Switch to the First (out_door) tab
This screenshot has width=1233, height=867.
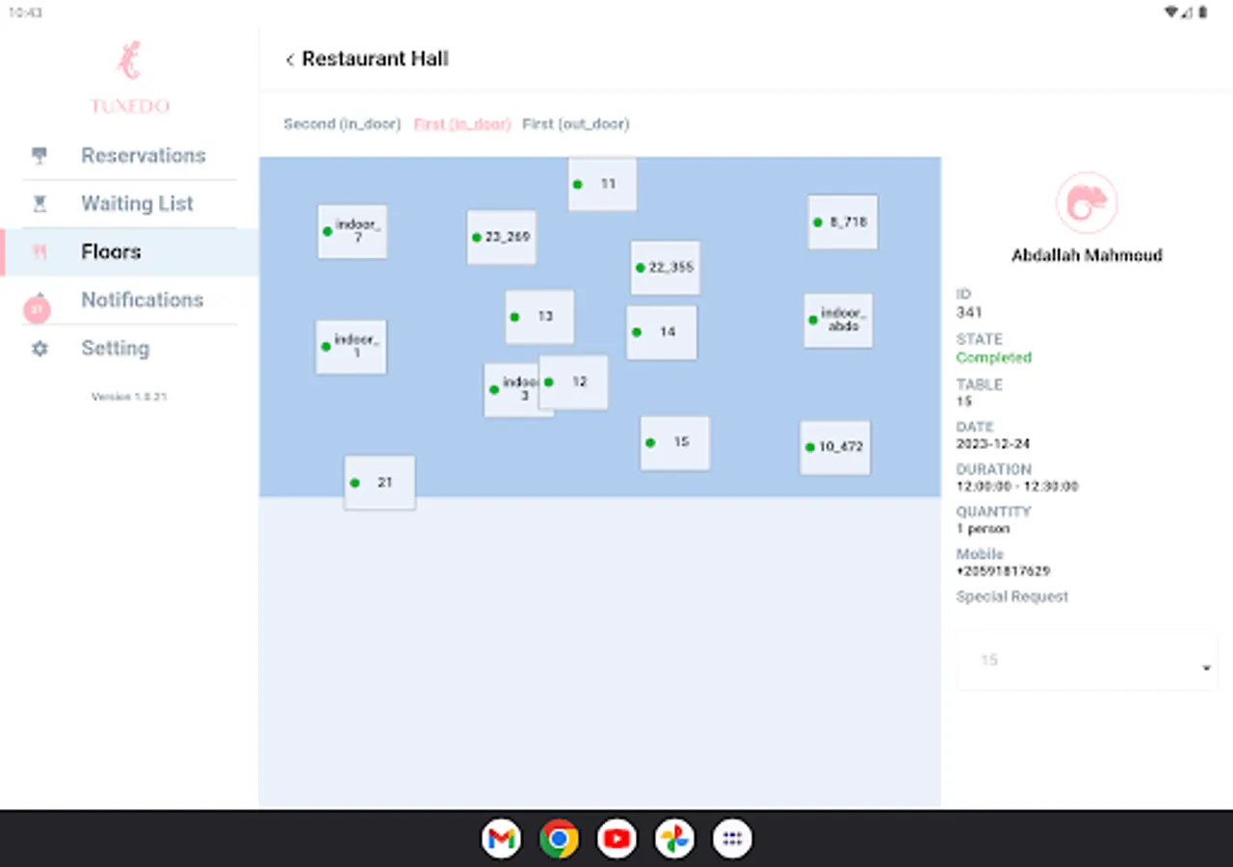(576, 123)
